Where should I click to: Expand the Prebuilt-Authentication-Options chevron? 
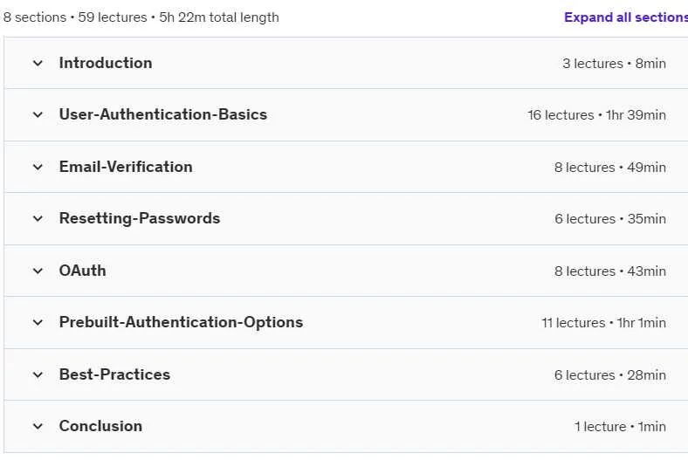pyautogui.click(x=38, y=322)
